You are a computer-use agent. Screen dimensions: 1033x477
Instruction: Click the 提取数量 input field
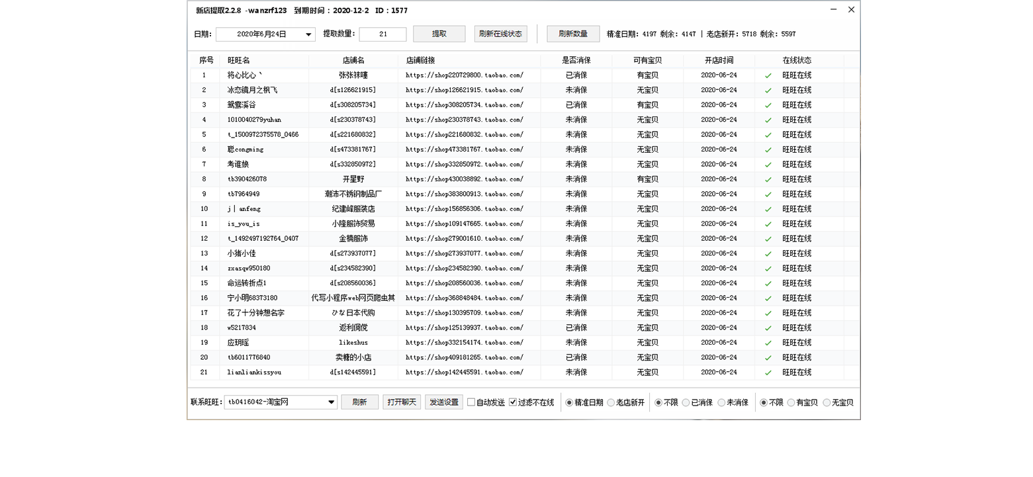(382, 34)
